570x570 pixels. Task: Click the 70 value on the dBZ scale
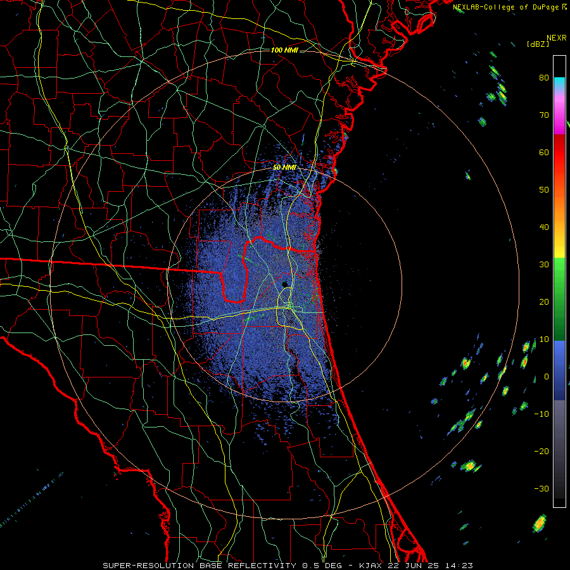[544, 115]
